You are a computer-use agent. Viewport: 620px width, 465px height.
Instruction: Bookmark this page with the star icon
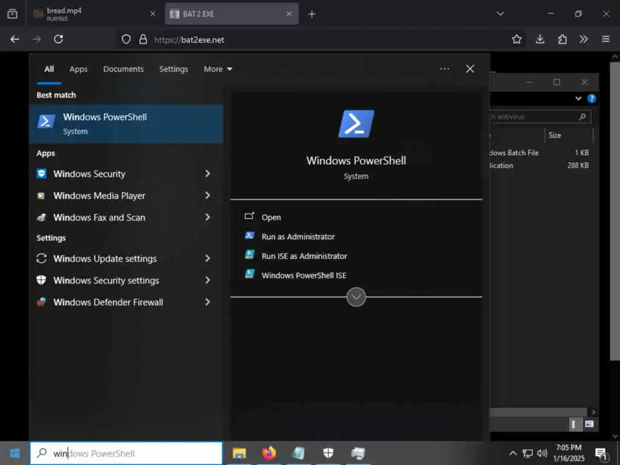[516, 39]
